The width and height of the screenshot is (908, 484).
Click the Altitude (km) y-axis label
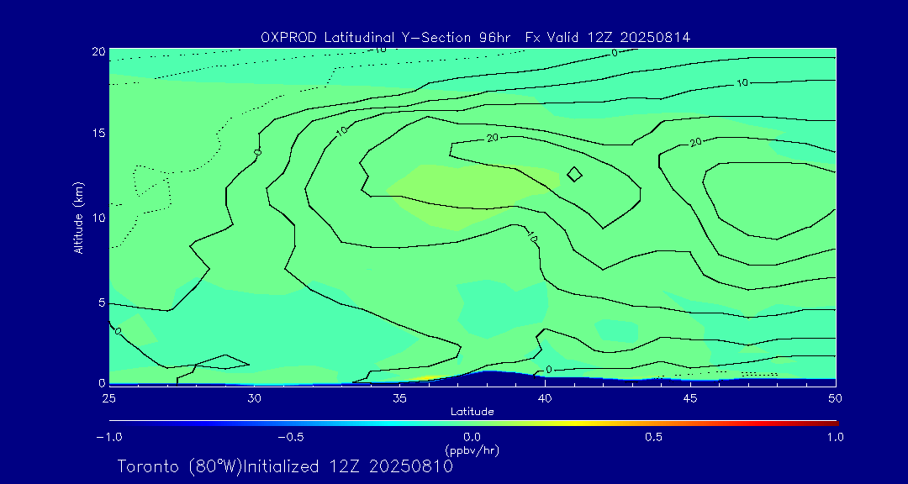(78, 217)
